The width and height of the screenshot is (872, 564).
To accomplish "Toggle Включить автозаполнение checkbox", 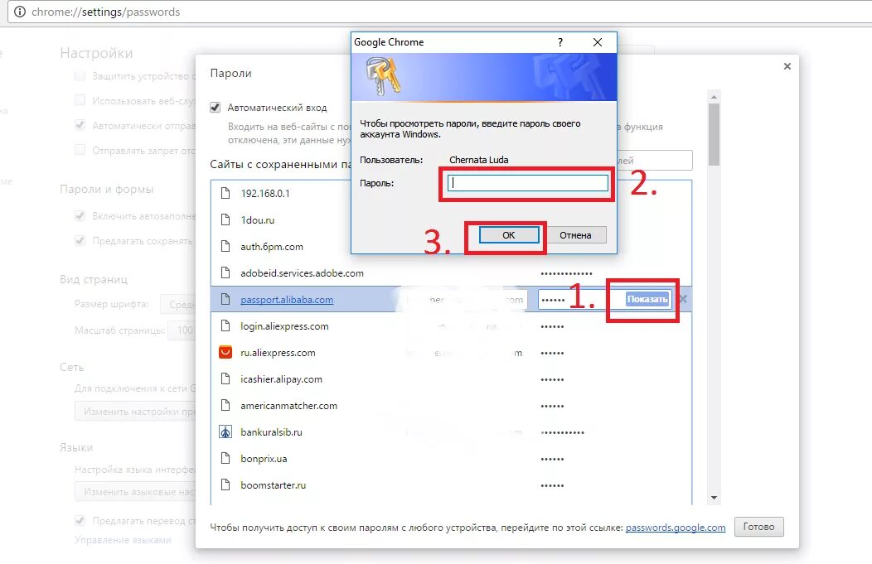I will [x=80, y=215].
